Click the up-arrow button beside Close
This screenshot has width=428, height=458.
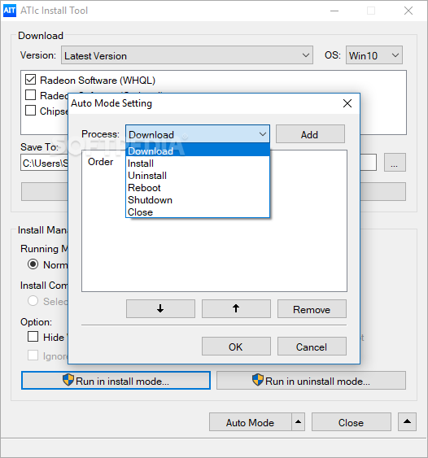click(x=407, y=421)
